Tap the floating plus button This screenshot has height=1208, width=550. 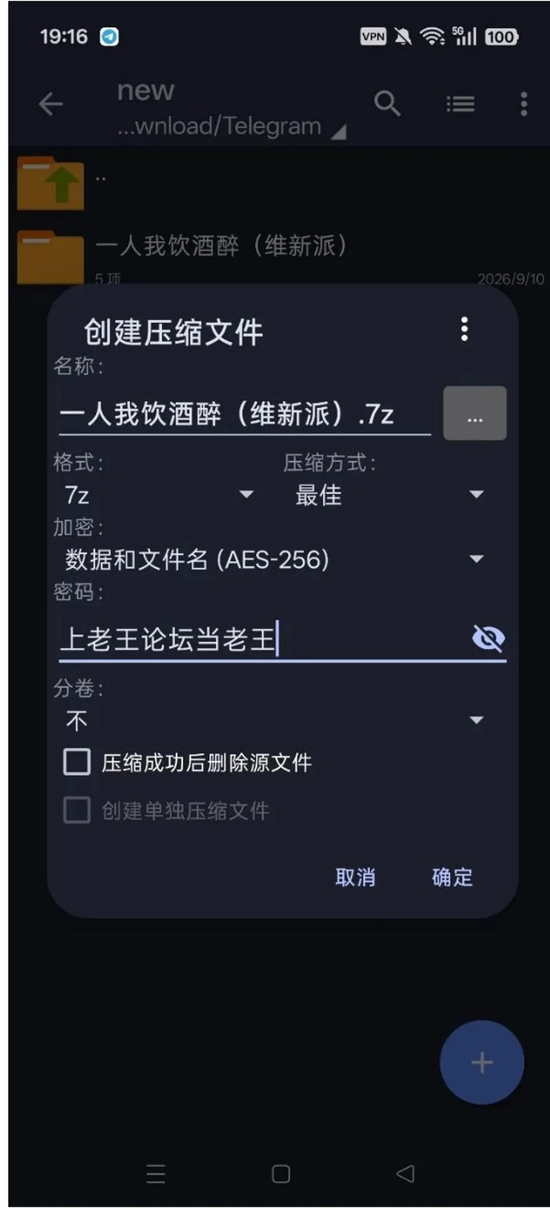coord(482,1062)
